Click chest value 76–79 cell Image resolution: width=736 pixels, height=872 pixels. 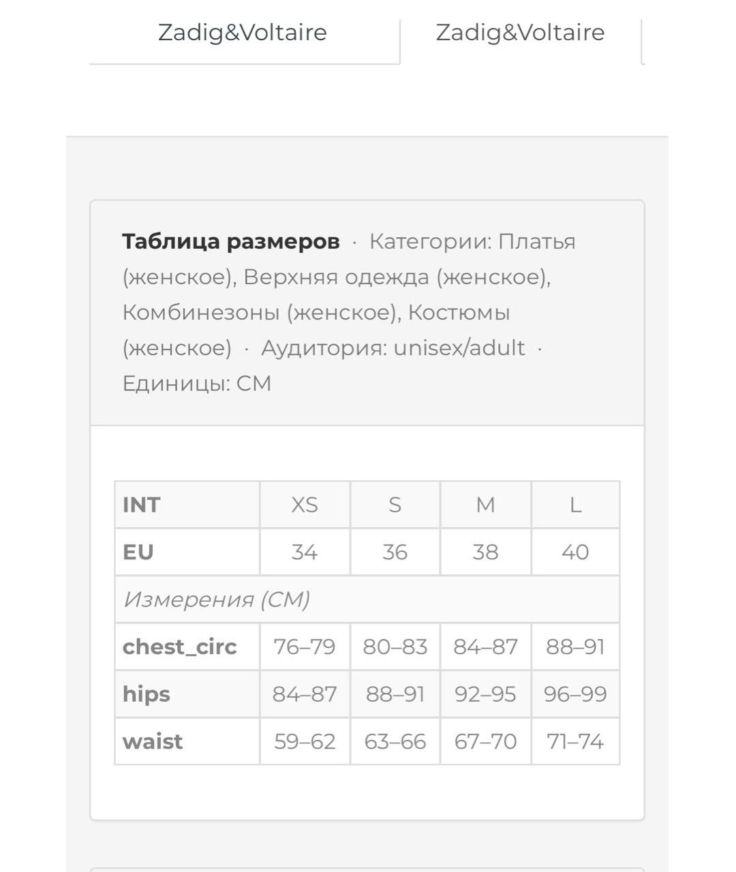pos(305,647)
